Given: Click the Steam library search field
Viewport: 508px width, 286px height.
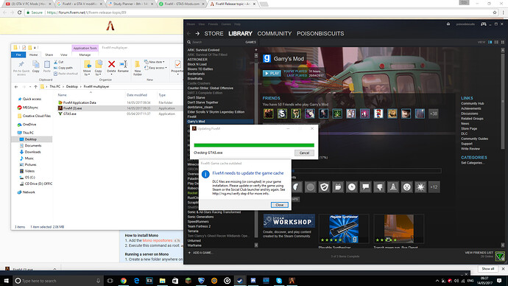Looking at the screenshot, I should [217, 42].
